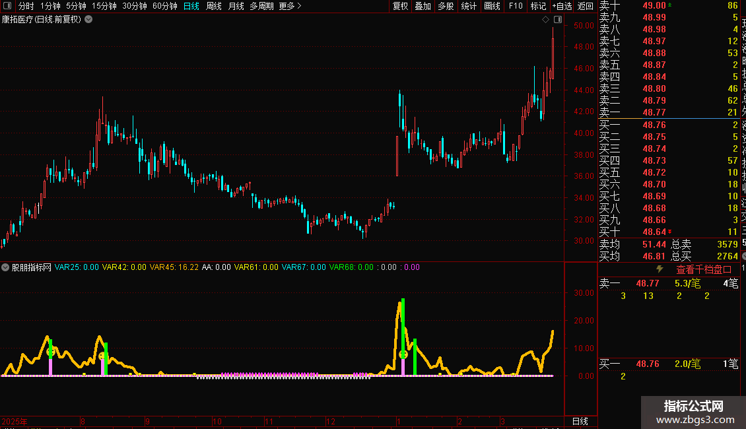The height and width of the screenshot is (429, 746).
Task: Click the diamond icon above chart
Action: (546, 20)
